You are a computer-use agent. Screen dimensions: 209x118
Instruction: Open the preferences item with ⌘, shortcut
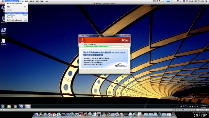click(x=16, y=7)
